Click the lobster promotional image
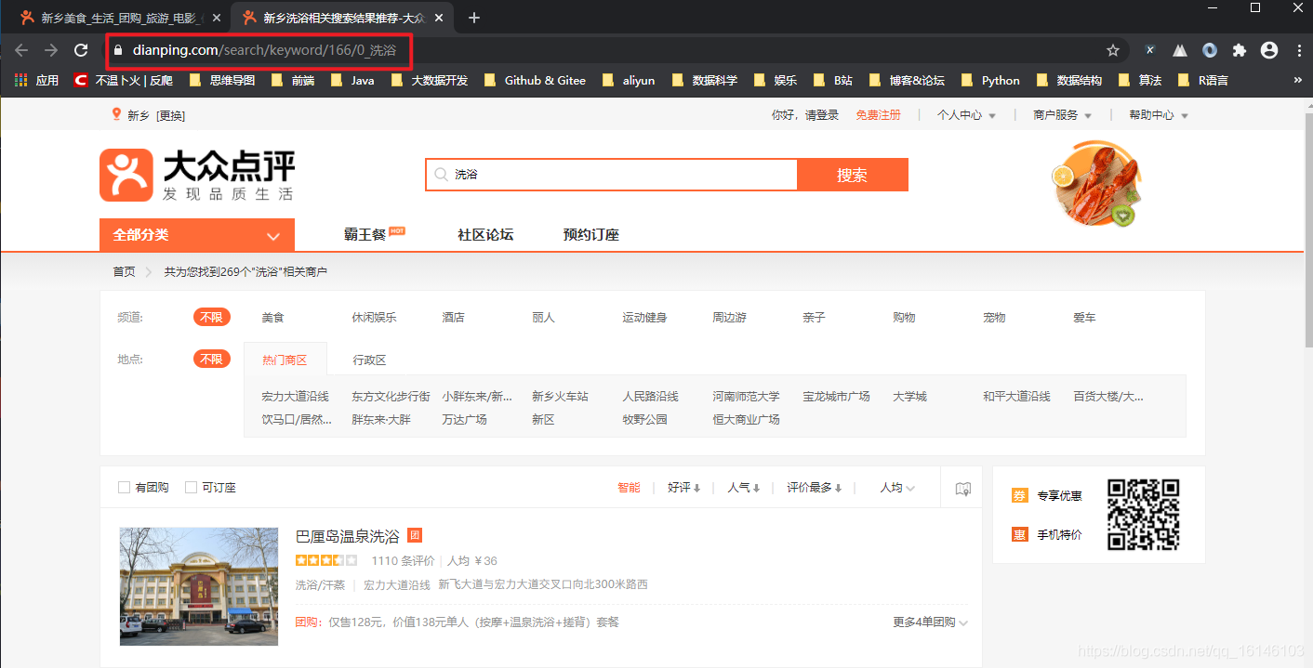 coord(1096,185)
